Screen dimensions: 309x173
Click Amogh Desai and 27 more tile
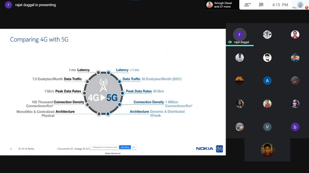pos(220,5)
